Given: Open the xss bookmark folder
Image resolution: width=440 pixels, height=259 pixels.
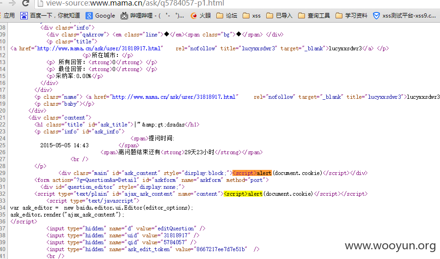Looking at the screenshot, I should click(251, 15).
